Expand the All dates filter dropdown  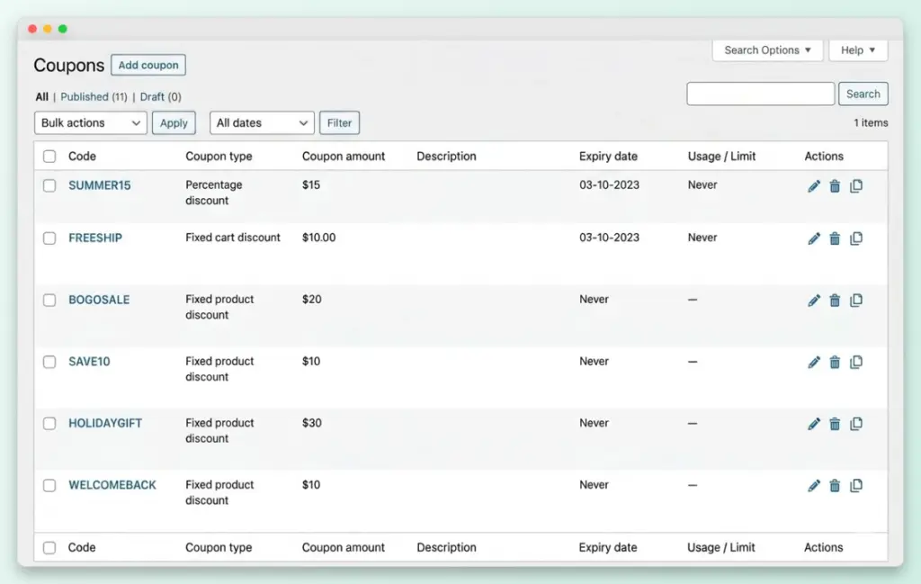pyautogui.click(x=261, y=122)
